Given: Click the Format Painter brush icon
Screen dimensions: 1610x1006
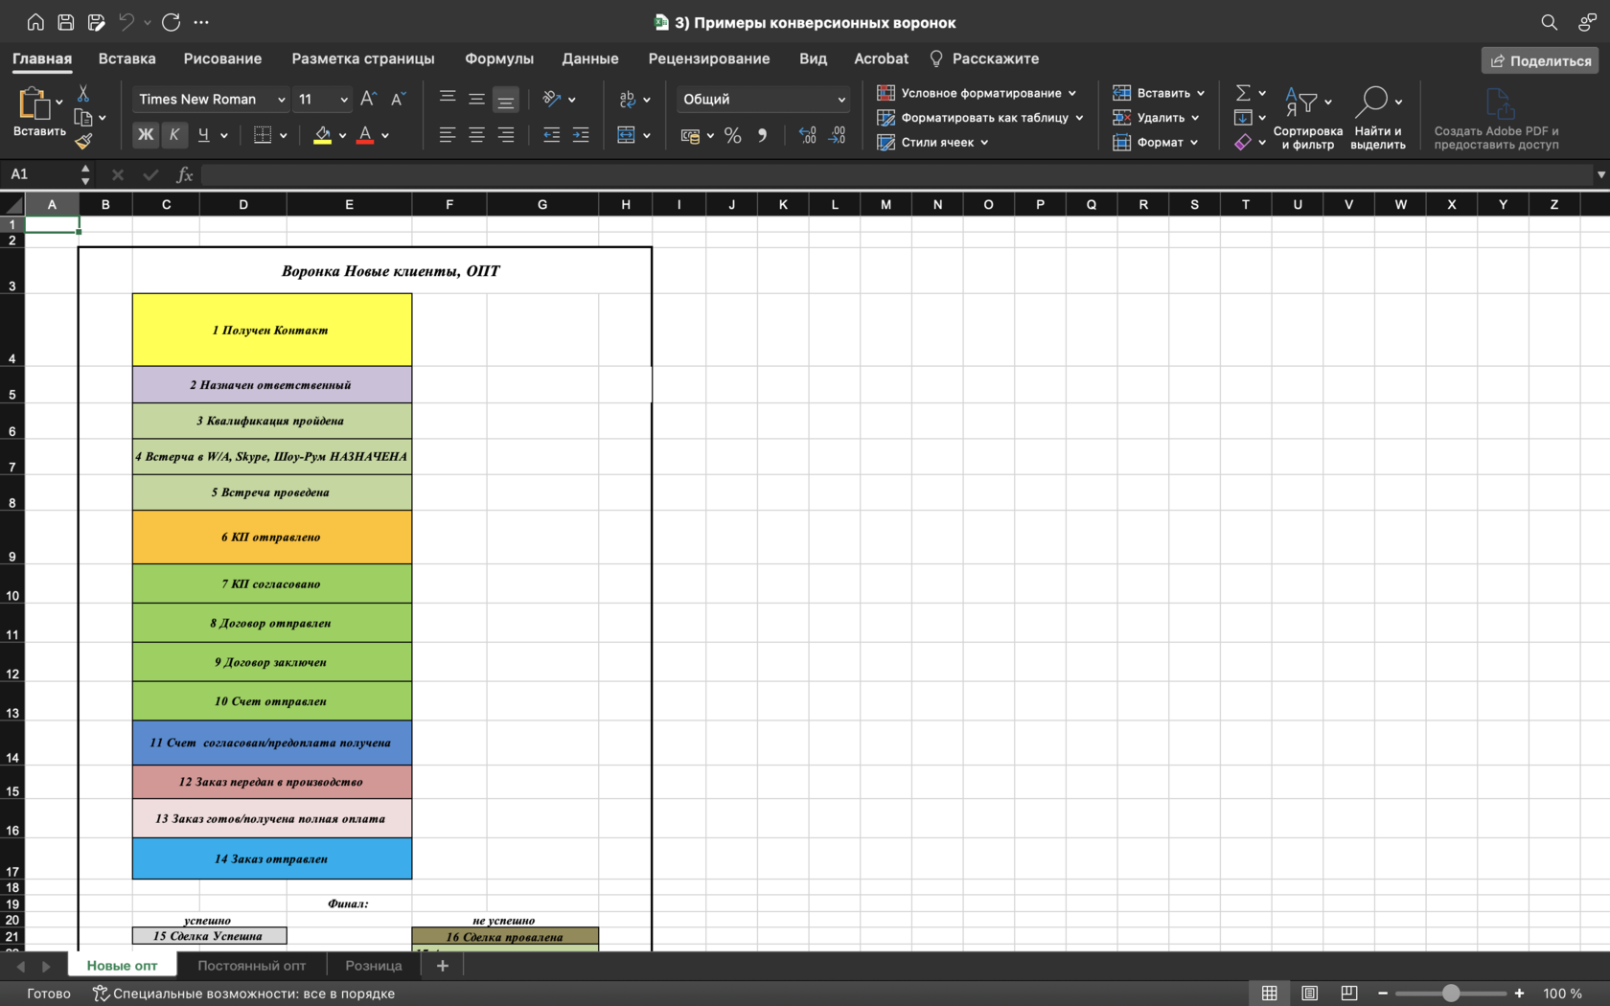Looking at the screenshot, I should coord(83,142).
